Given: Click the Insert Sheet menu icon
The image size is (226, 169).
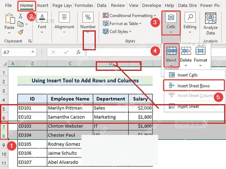Looking at the screenshot, I should tap(172, 107).
